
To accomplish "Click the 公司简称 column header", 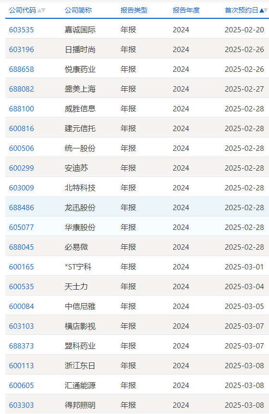I will [x=78, y=10].
